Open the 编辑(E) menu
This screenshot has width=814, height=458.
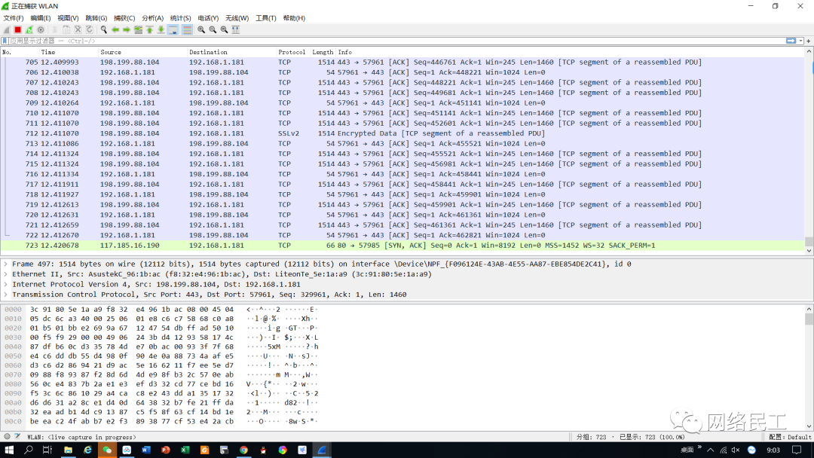pos(41,18)
